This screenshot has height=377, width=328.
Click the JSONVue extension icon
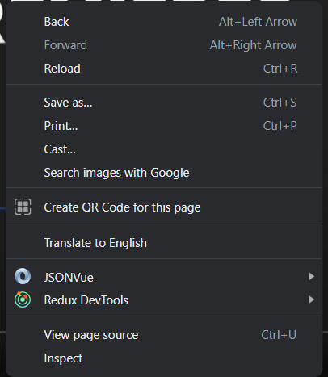23,276
